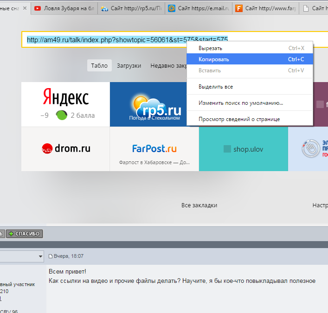Click the 'Все закладки' link

[x=199, y=205]
